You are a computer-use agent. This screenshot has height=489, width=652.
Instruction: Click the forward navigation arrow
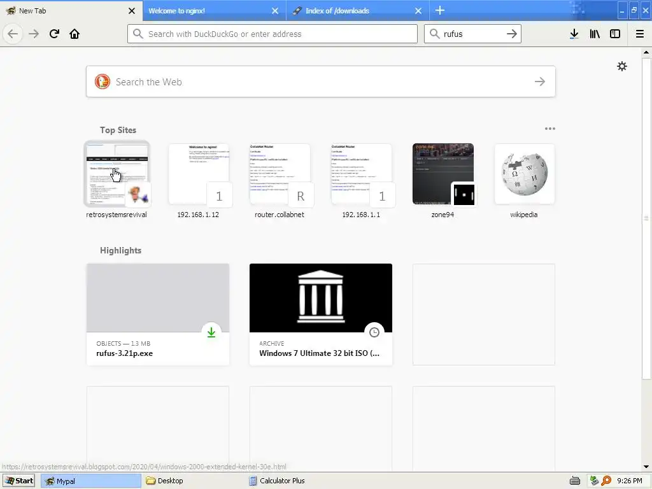[34, 34]
